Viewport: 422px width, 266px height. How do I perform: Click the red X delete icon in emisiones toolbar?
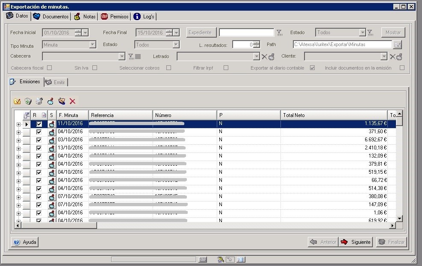[x=72, y=101]
